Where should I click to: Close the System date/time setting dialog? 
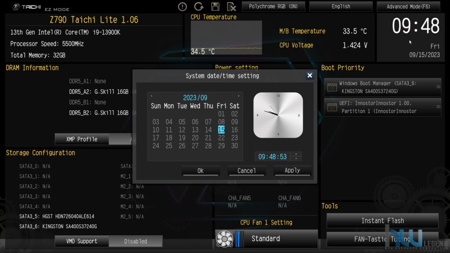click(x=310, y=76)
